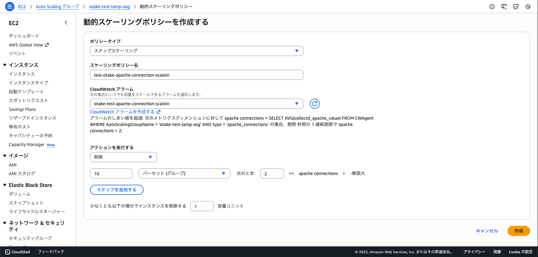Image resolution: width=538 pixels, height=257 pixels.
Task: Open the ポリシータイプ dropdown
Action: tap(197, 51)
